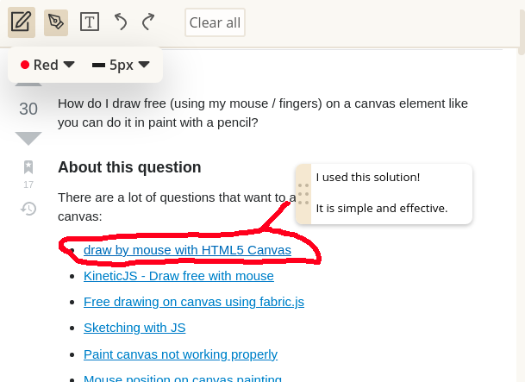Open the post activity history icon
This screenshot has width=525, height=382.
[28, 209]
